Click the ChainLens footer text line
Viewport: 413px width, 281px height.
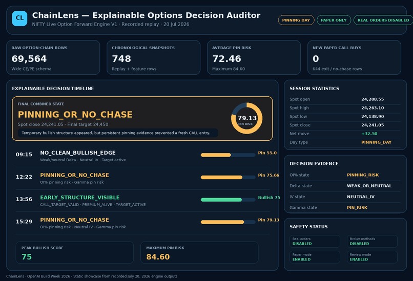pyautogui.click(x=92, y=276)
